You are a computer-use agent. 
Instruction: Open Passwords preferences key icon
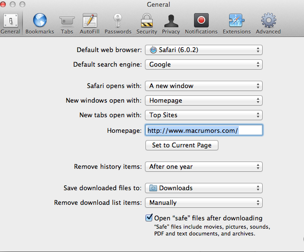tap(118, 20)
